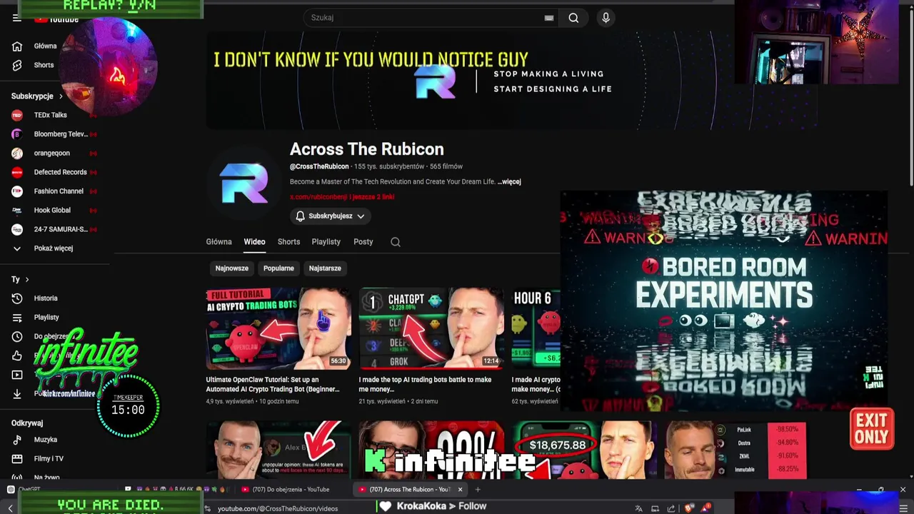Viewport: 914px width, 514px height.
Task: Open orangeqoon channel avatar in sidebar
Action: pyautogui.click(x=17, y=153)
